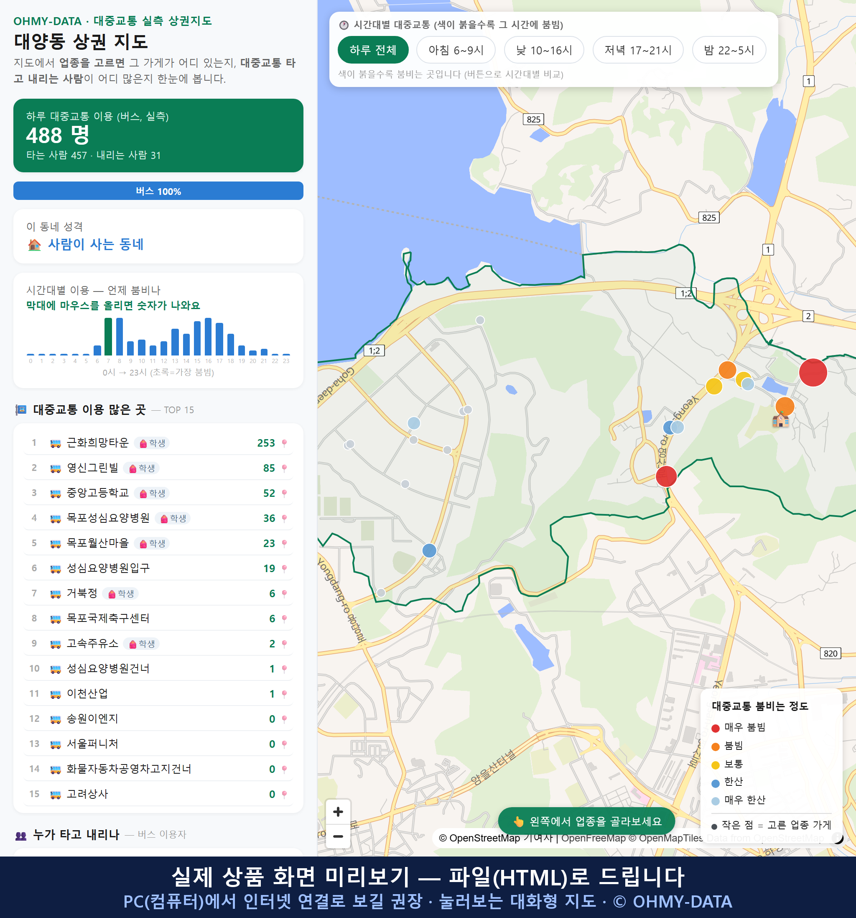Click the school building icon on map
Image resolution: width=856 pixels, height=918 pixels.
[780, 420]
